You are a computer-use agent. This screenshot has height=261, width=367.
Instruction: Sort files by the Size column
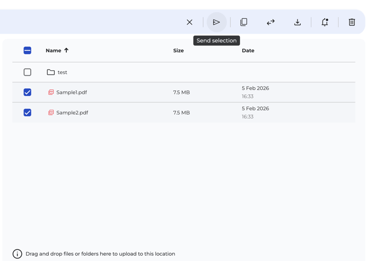[x=179, y=50]
